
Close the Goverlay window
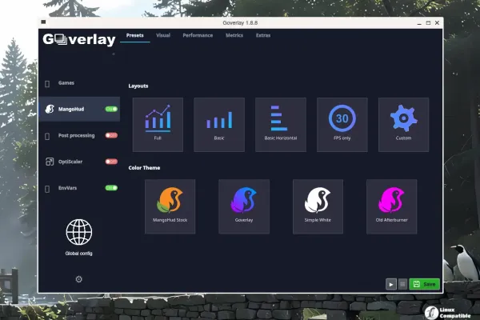[437, 23]
